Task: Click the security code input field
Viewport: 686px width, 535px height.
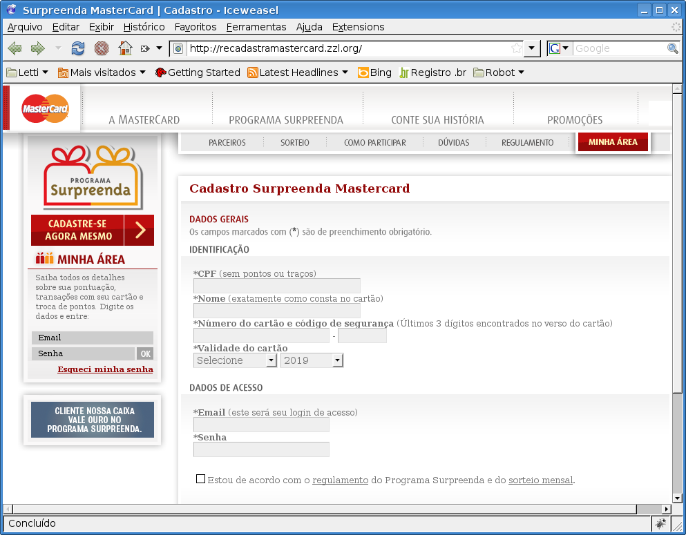Action: click(x=362, y=335)
